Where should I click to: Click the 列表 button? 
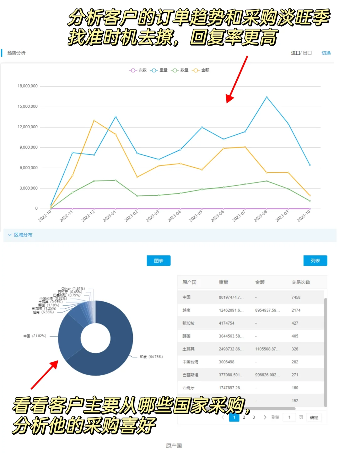315,260
